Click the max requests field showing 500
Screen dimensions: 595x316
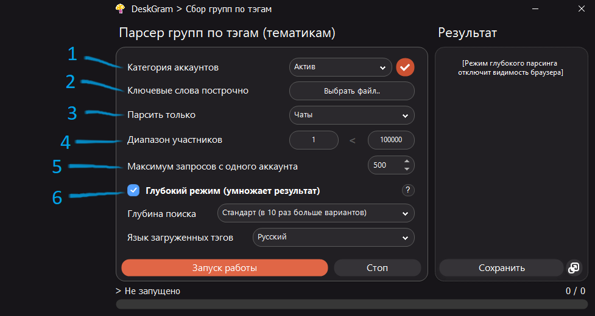[x=384, y=165]
